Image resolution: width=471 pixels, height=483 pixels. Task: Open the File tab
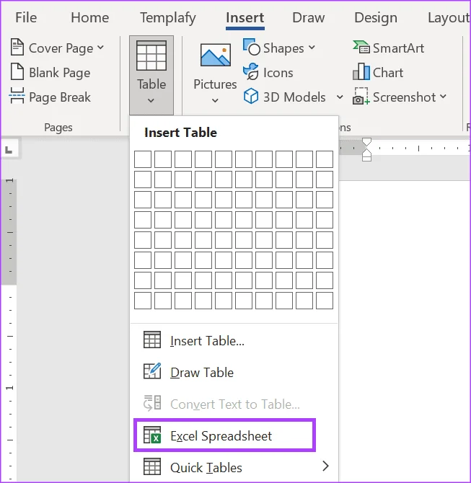pyautogui.click(x=26, y=17)
